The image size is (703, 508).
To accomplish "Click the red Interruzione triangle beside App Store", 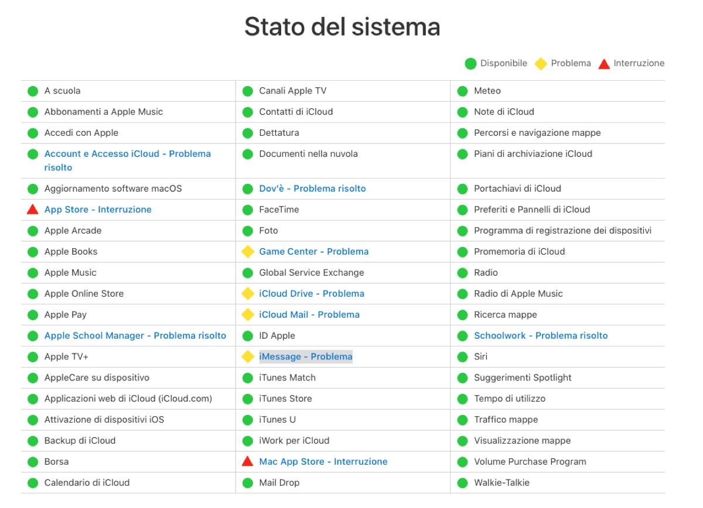I will click(33, 210).
